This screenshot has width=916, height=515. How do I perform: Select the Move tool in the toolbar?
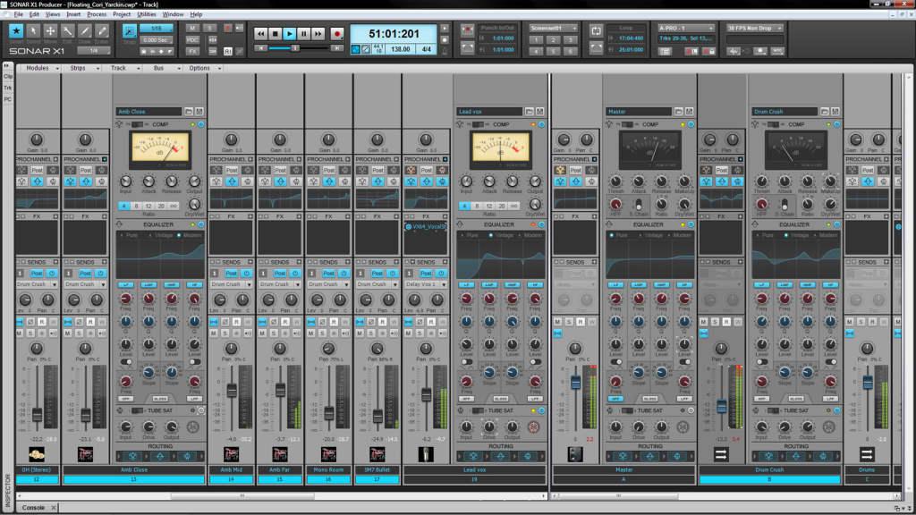[x=51, y=32]
